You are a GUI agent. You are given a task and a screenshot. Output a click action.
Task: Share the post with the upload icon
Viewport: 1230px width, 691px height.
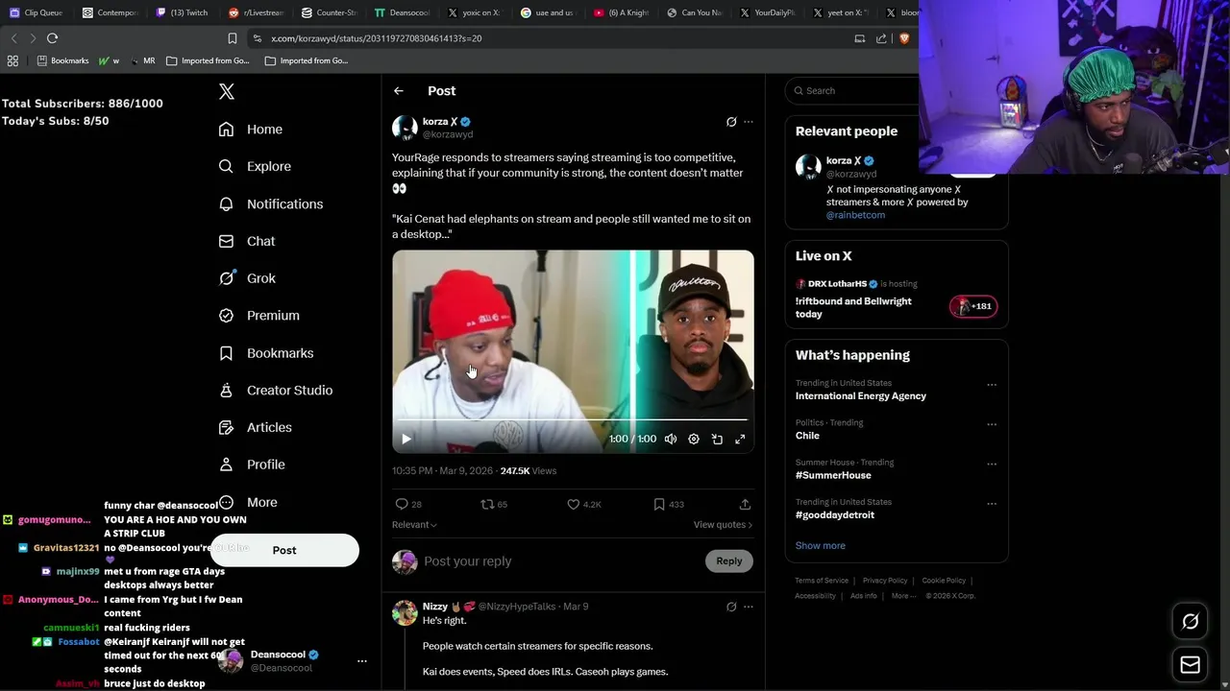[x=745, y=504]
